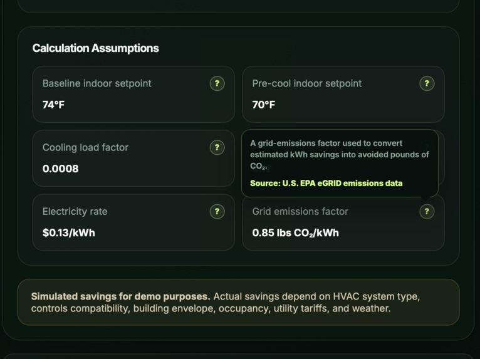Show Electricity rate help icon info
The image size is (480, 359).
[x=217, y=212]
